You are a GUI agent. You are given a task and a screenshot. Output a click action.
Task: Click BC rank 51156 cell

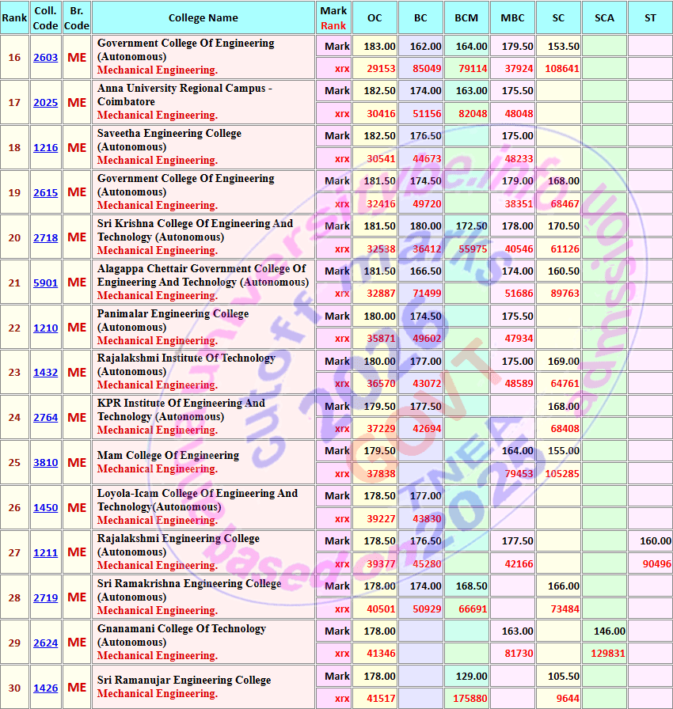[x=420, y=113]
